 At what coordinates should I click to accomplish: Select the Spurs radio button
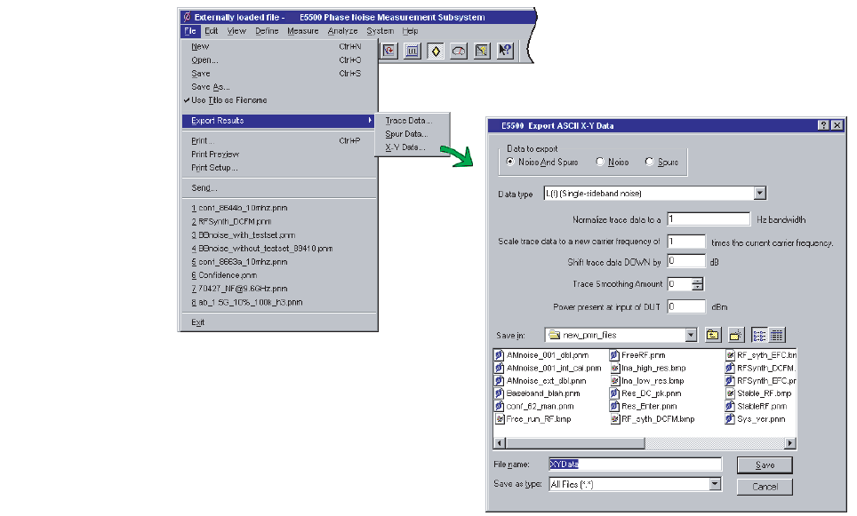point(649,162)
